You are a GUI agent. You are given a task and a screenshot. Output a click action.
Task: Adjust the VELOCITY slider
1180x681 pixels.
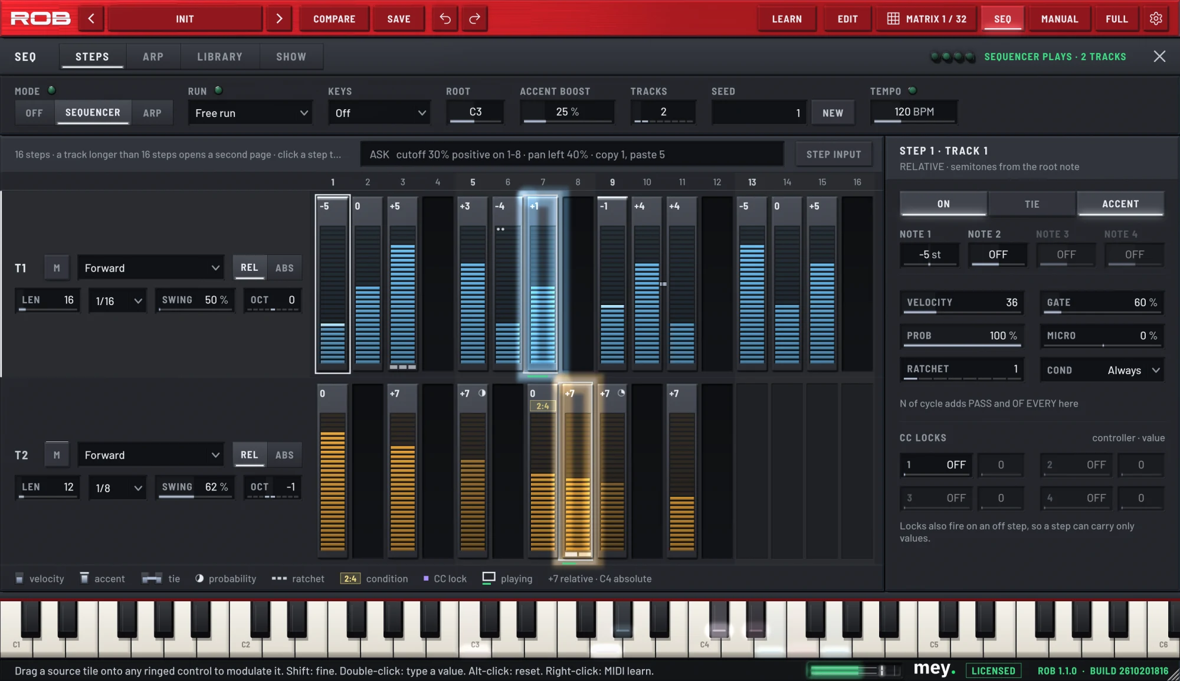(x=961, y=302)
